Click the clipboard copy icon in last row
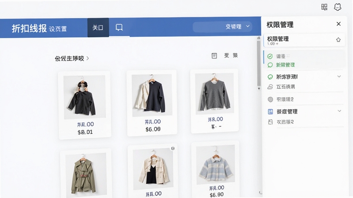353x198 pixels. tap(270, 122)
